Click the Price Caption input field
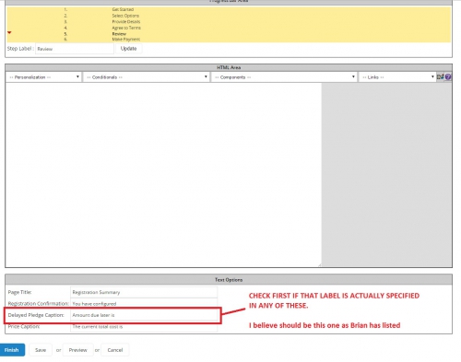Viewport: 461px width, 362px height. 144,327
